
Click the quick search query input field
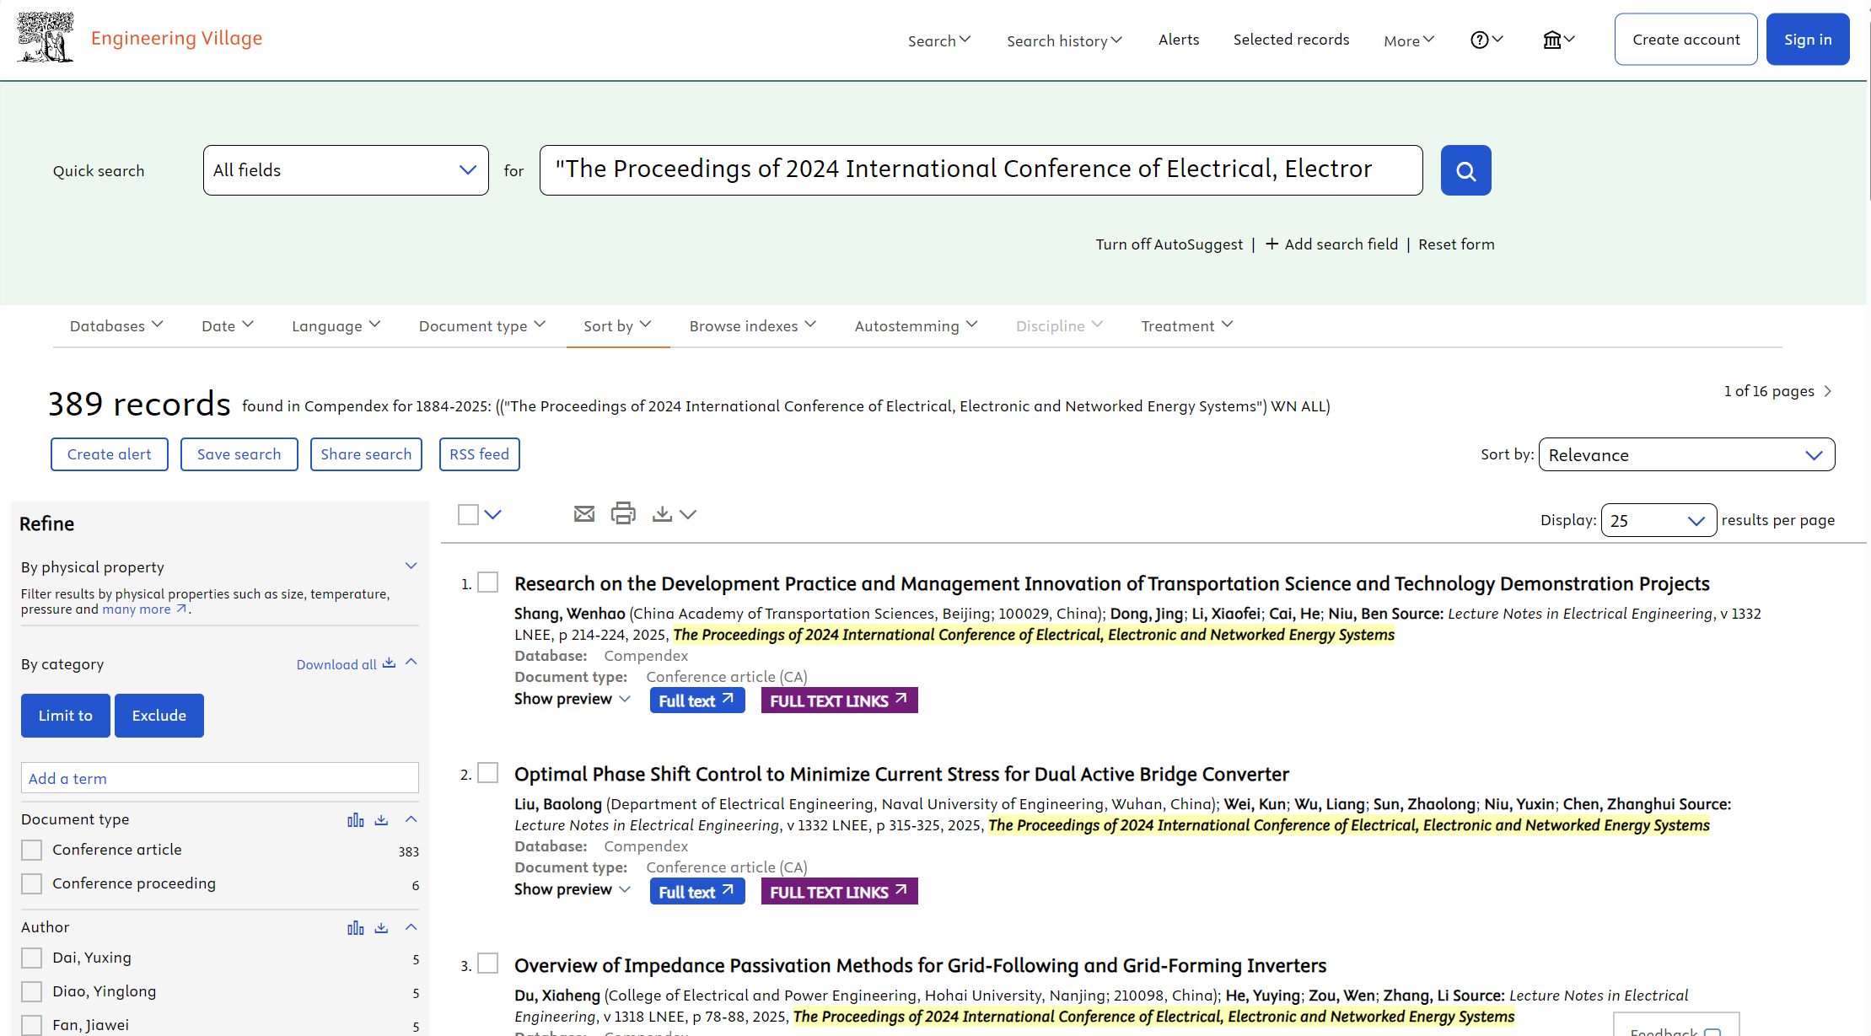[981, 170]
